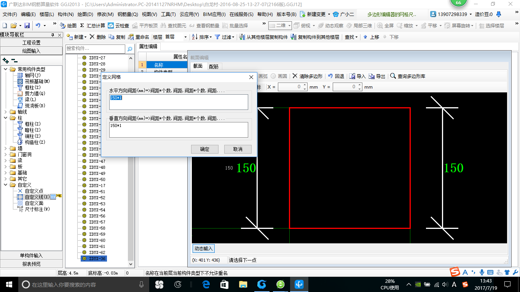This screenshot has height=292, width=520.
Task: Click the 动态输入 button
Action: click(204, 248)
